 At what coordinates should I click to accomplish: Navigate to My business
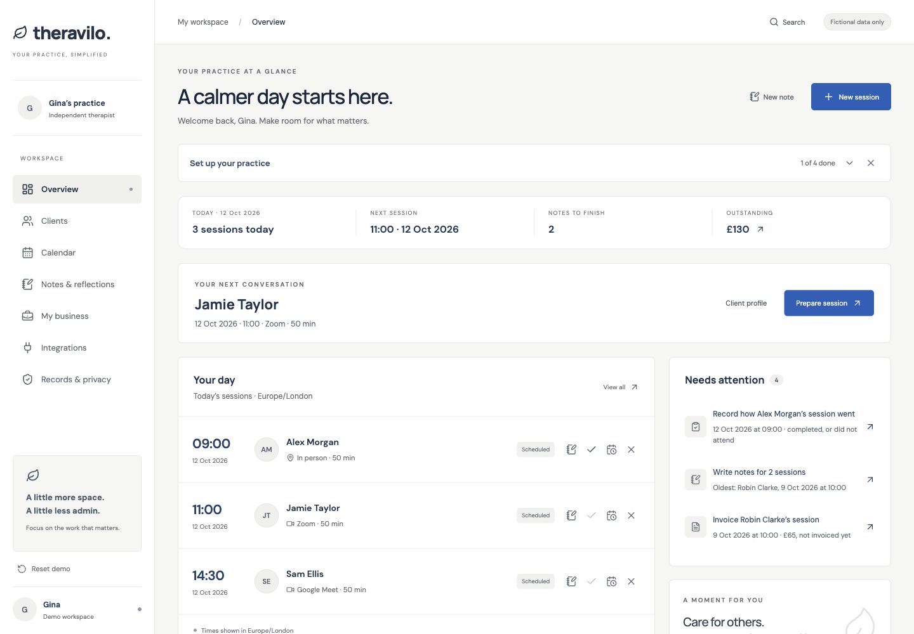(x=77, y=316)
